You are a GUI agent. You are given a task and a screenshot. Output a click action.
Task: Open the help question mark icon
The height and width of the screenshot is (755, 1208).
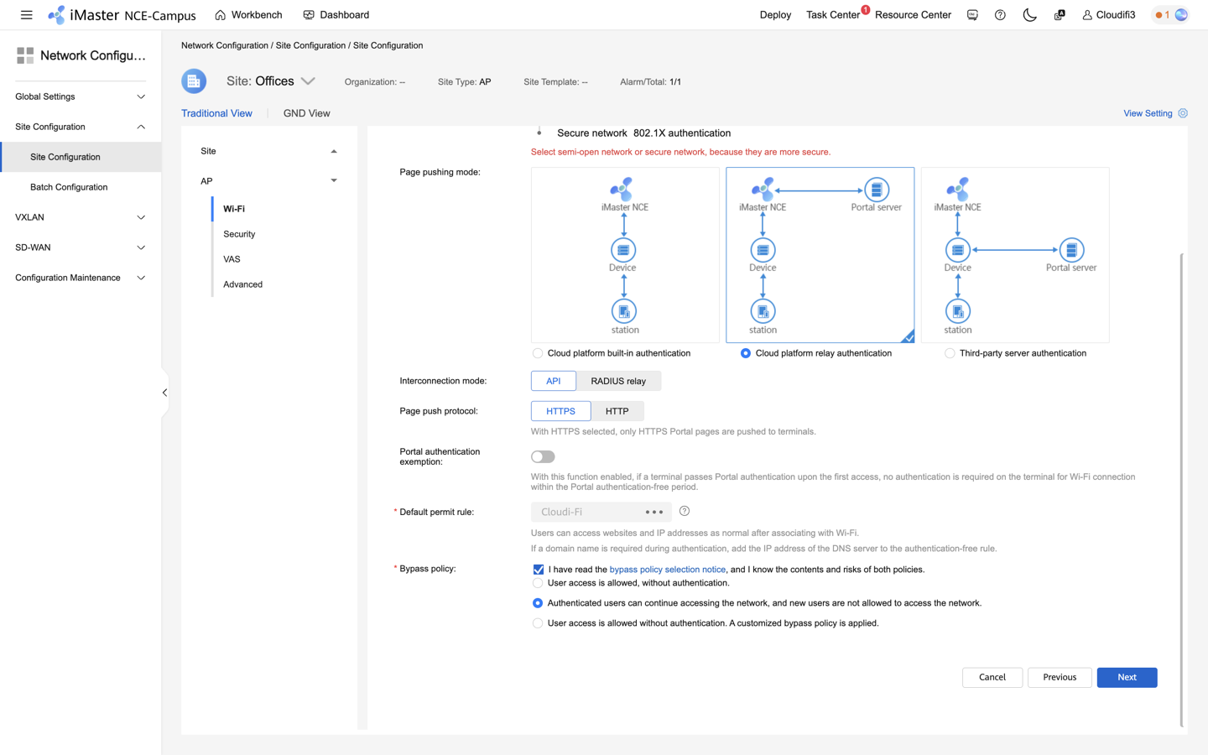[x=999, y=14]
